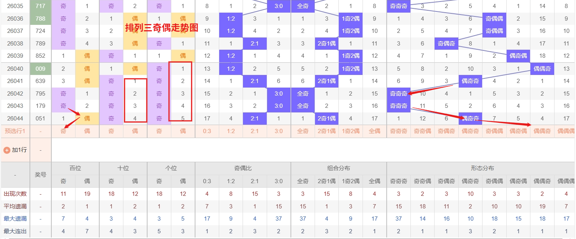Select the 3:0 ratio in prediction row

[279, 131]
